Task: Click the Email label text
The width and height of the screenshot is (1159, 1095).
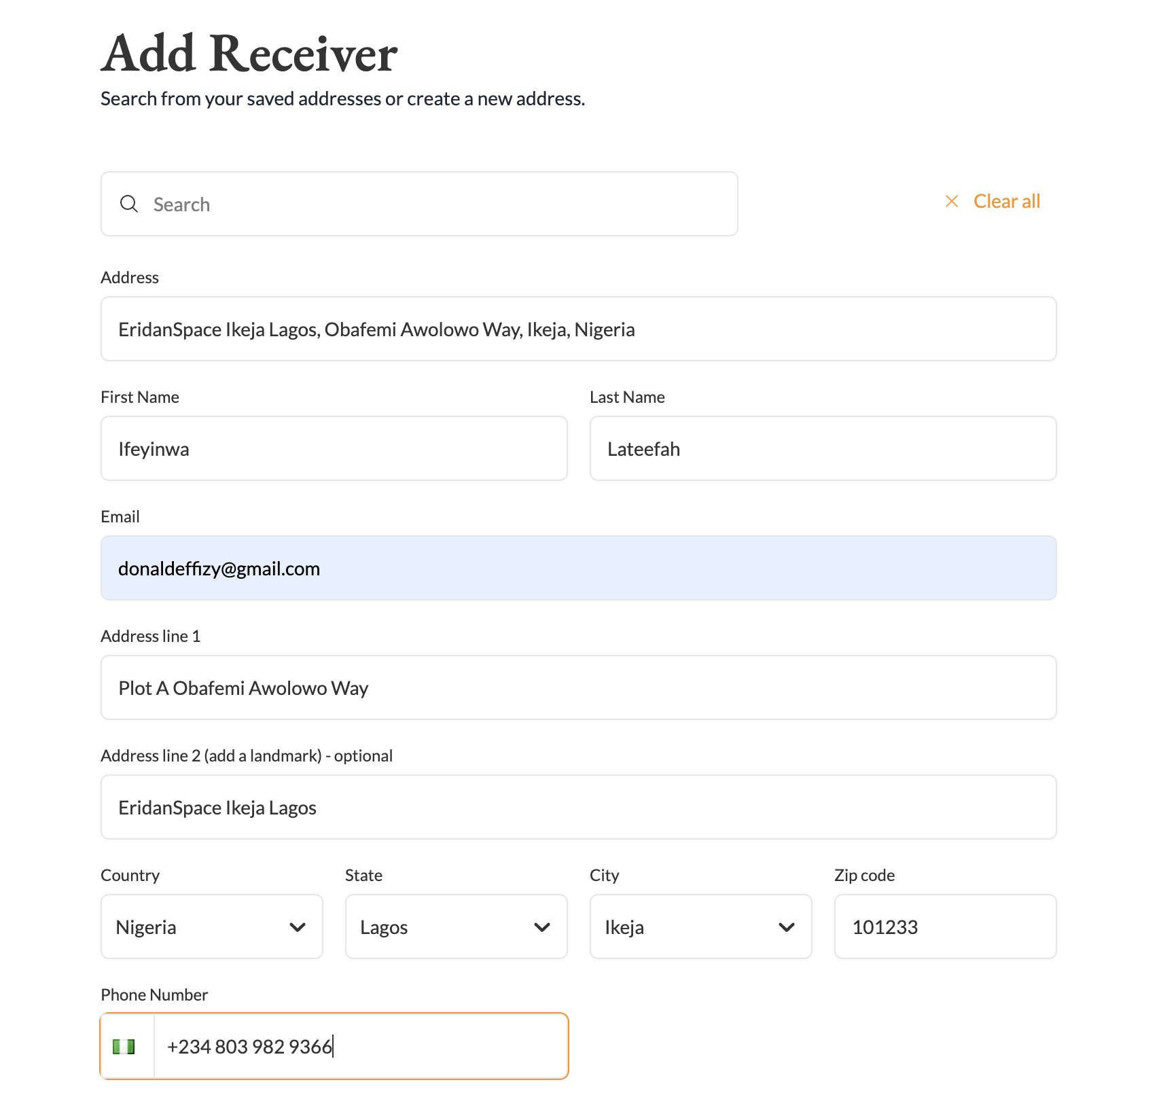Action: (120, 516)
